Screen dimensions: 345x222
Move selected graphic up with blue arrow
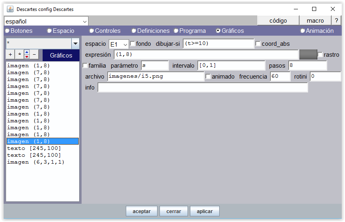[x=26, y=52]
